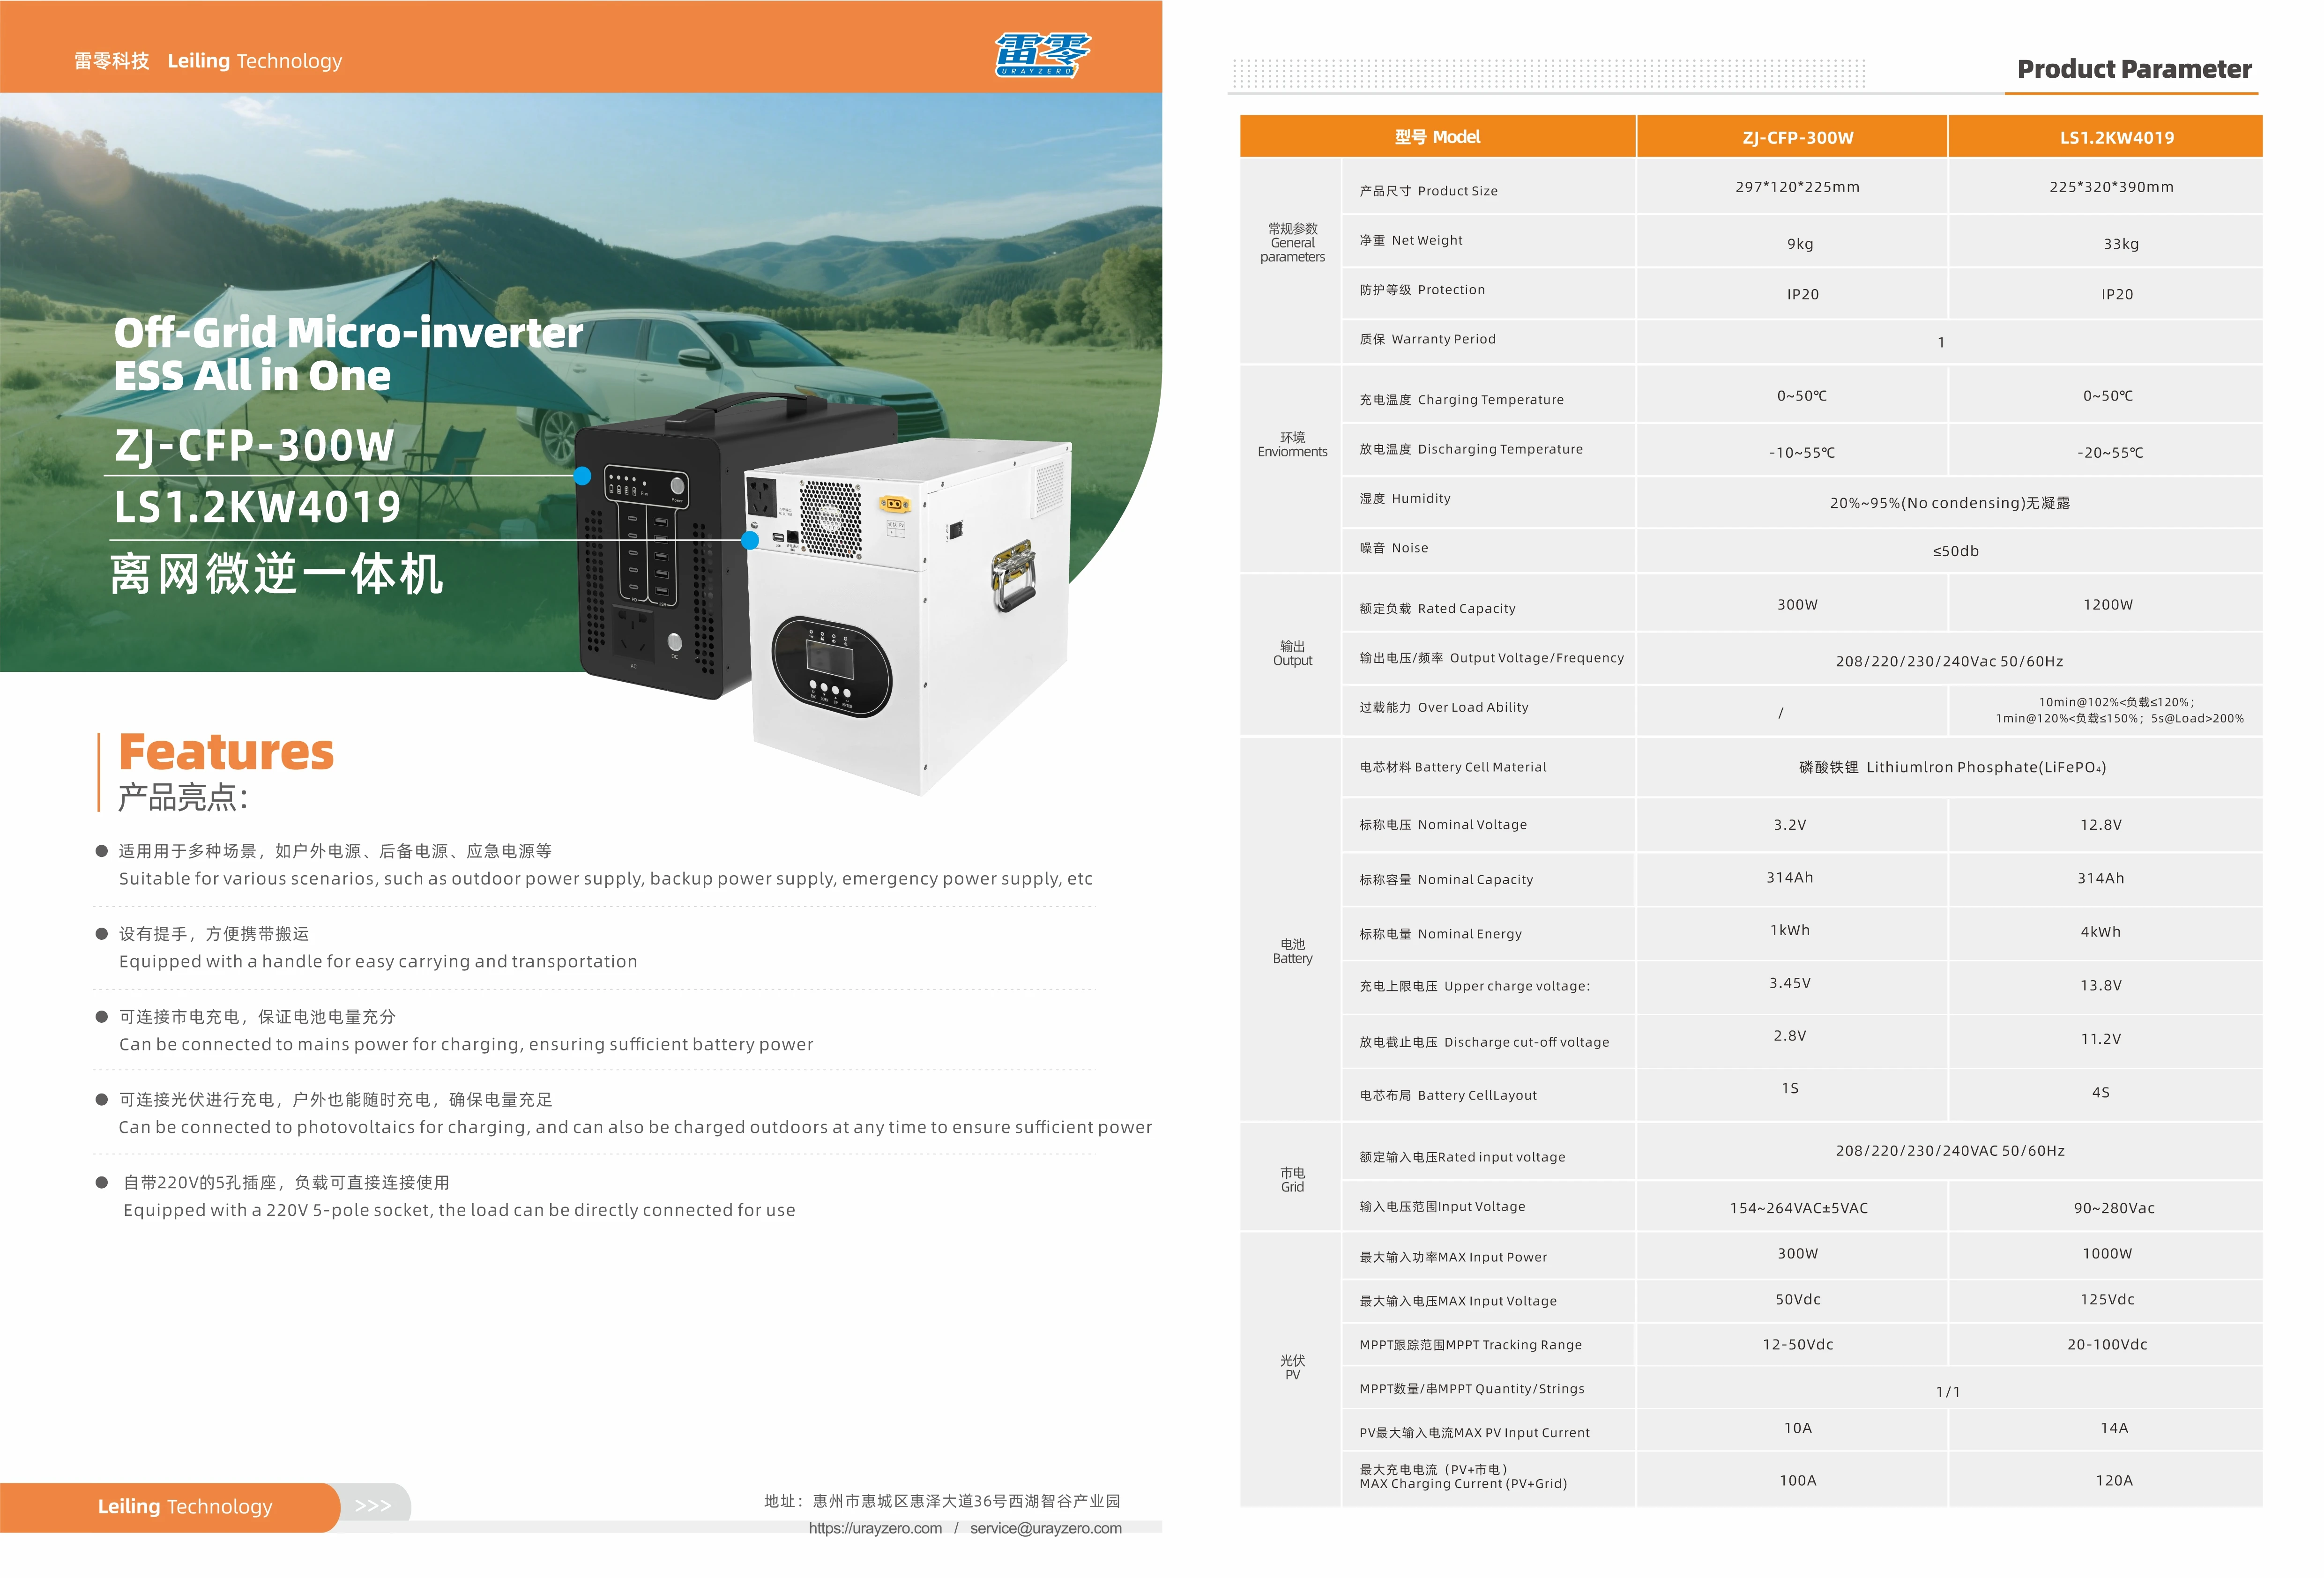Click the Discharge cut-off voltage label
2324x1578 pixels.
click(x=1484, y=1042)
